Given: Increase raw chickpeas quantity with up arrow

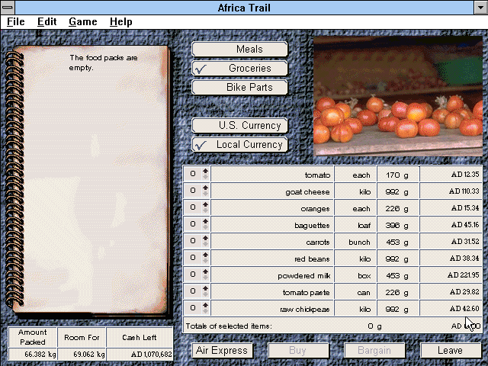Looking at the screenshot, I should point(205,305).
